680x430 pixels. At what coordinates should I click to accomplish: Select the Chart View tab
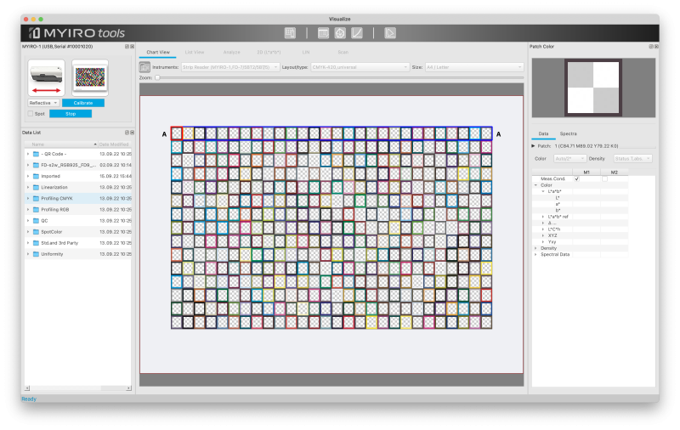(x=158, y=52)
